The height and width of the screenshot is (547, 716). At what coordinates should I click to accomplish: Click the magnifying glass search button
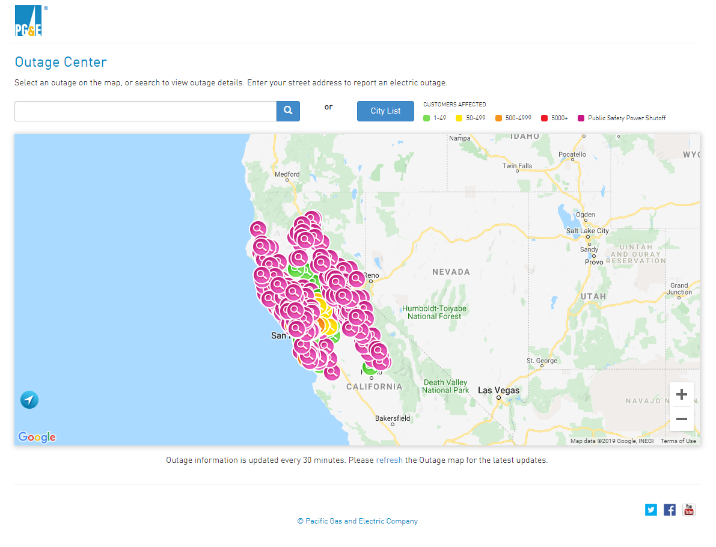tap(288, 111)
